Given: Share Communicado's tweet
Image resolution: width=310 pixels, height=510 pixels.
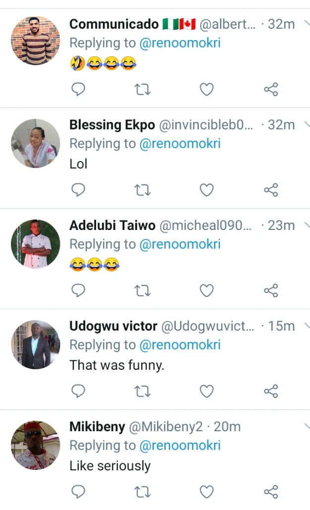Looking at the screenshot, I should (271, 89).
